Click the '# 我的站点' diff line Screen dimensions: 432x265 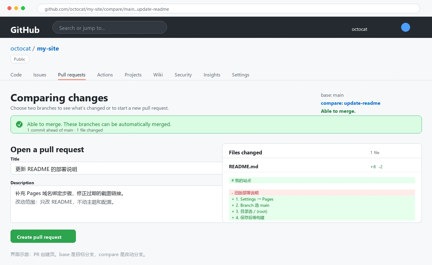[x=322, y=180]
